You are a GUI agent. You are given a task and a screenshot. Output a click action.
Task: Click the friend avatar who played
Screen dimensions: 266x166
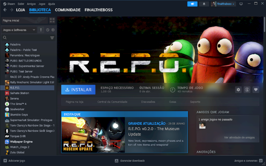point(202,126)
